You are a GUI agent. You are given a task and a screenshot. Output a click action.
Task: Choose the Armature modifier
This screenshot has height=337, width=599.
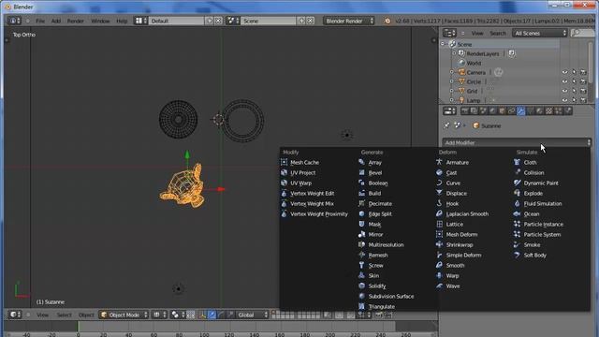click(457, 162)
